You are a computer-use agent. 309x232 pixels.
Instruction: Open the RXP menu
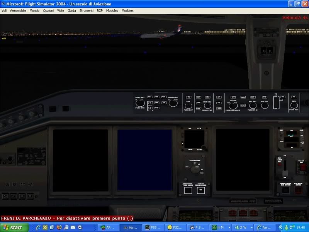100,11
